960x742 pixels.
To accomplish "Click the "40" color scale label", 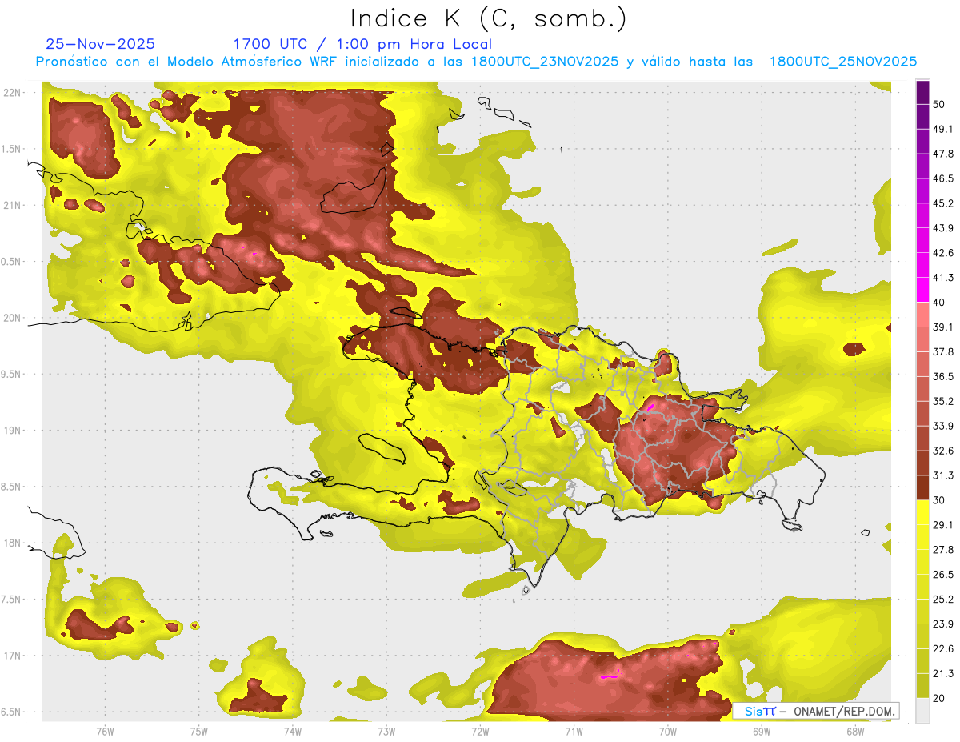I will point(939,303).
